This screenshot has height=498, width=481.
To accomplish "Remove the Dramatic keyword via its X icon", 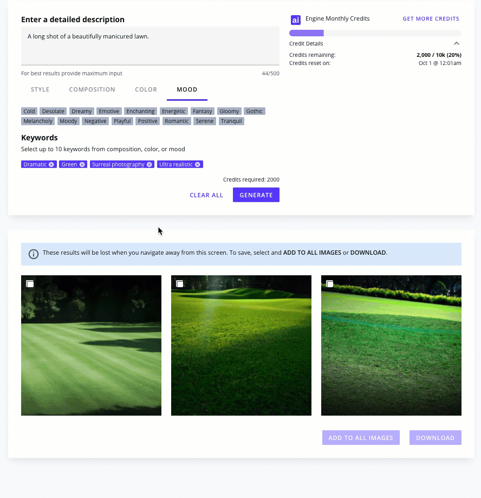I will tap(52, 164).
